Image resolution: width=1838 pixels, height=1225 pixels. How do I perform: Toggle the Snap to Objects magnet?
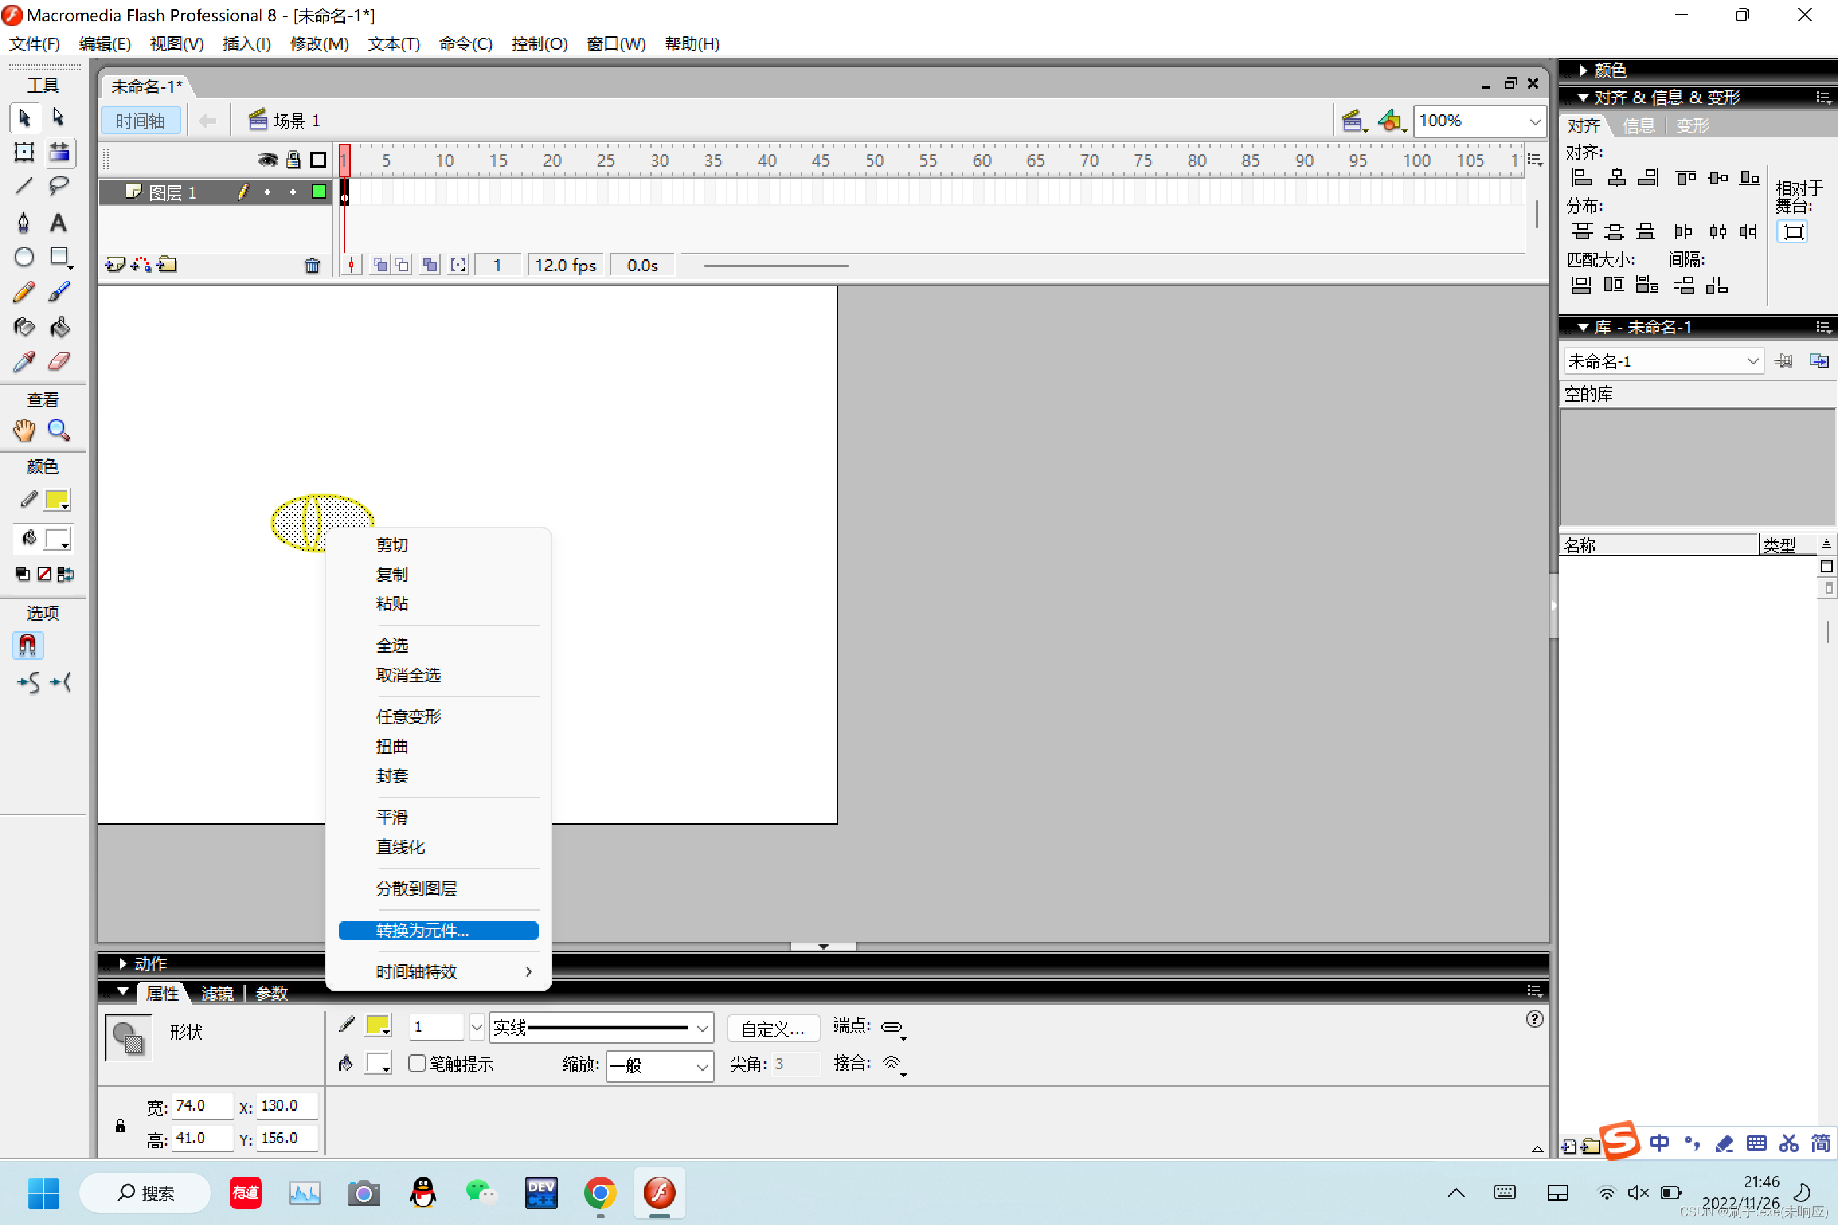28,645
